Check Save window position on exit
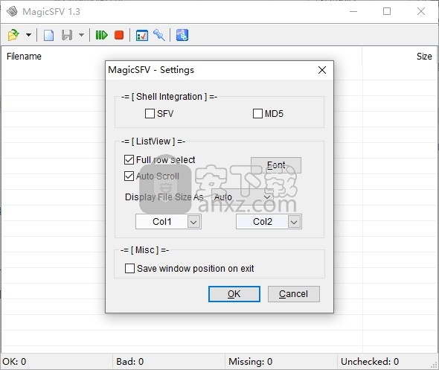The width and height of the screenshot is (439, 370). coord(129,268)
